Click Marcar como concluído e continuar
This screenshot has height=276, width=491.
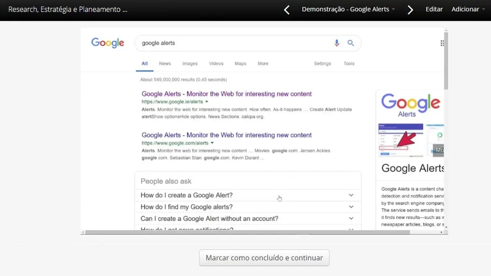pyautogui.click(x=264, y=258)
